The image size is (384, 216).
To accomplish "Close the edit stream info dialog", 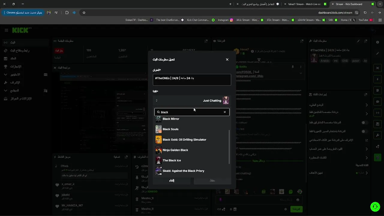I will click(227, 59).
